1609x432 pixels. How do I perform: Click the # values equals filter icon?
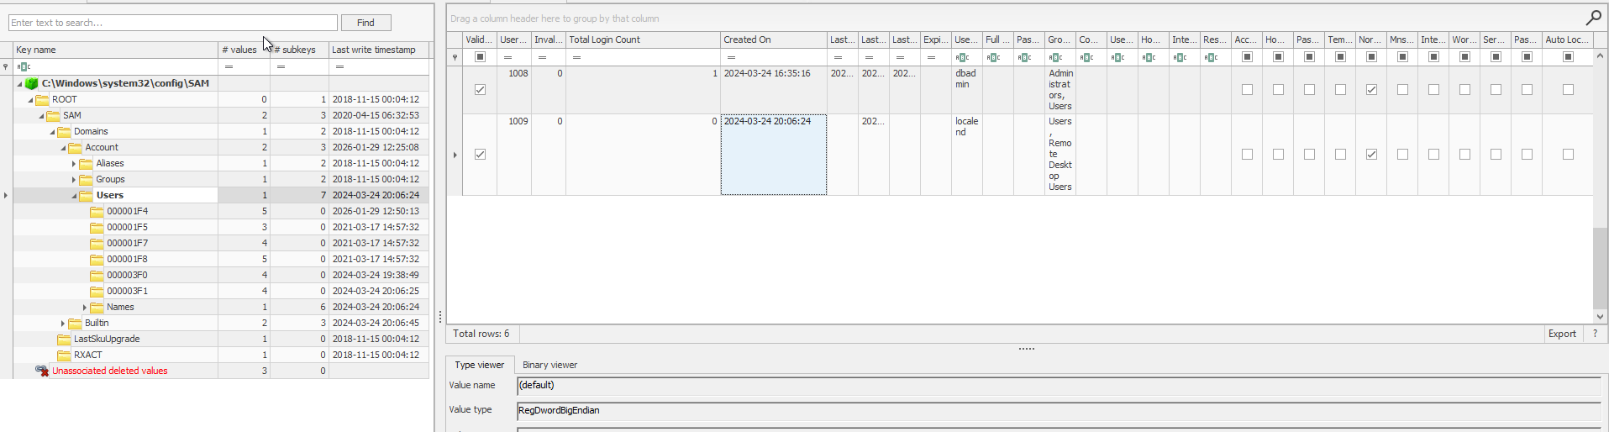click(x=229, y=66)
